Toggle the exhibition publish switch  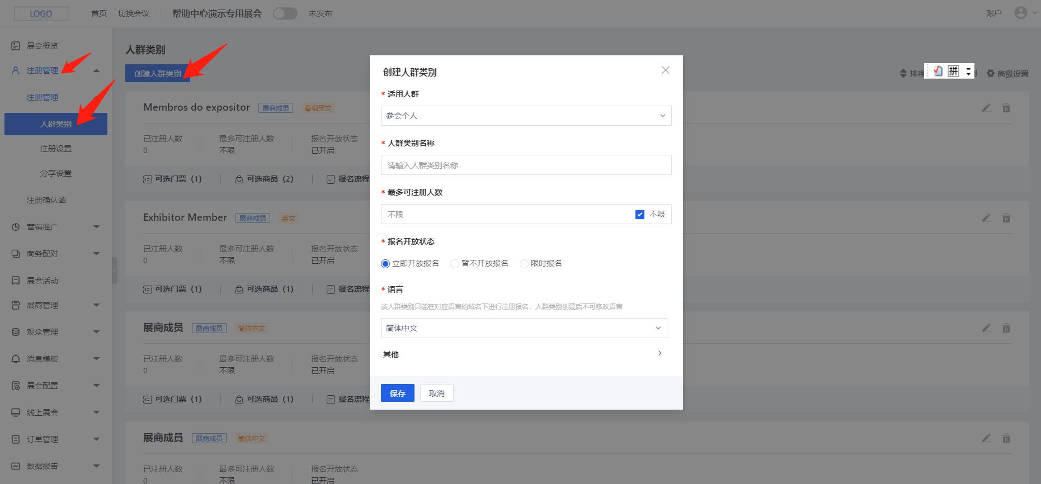point(285,13)
